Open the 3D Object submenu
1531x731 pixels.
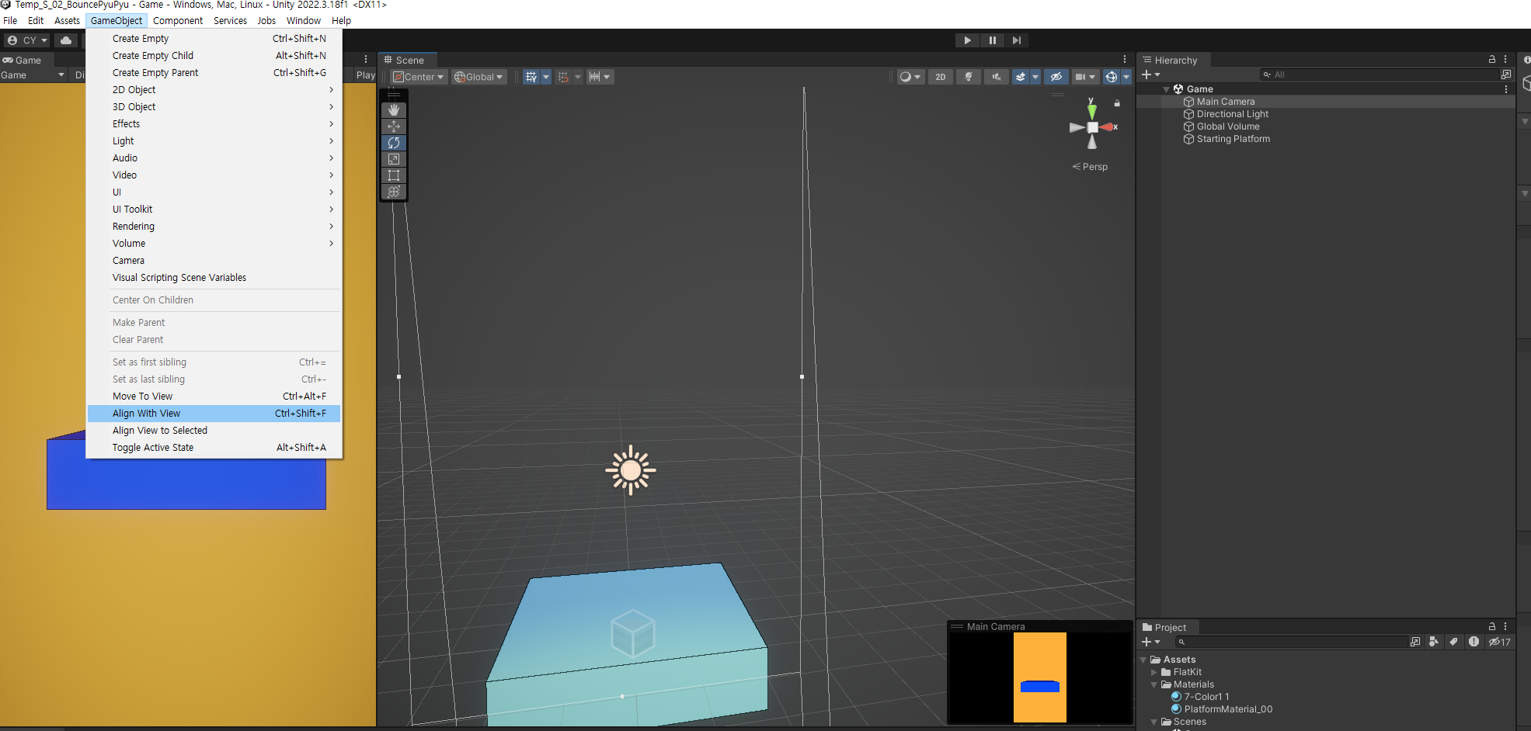(x=214, y=107)
